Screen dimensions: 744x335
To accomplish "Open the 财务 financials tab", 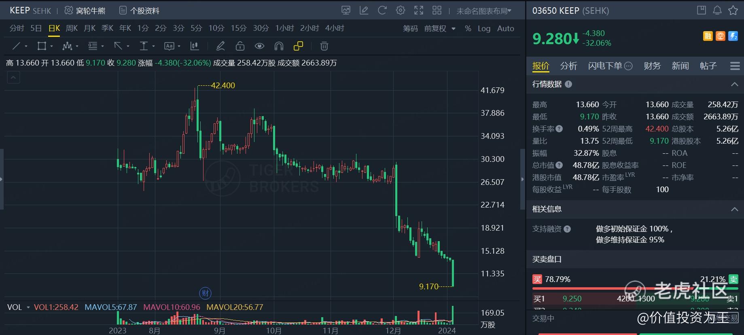I will point(652,66).
